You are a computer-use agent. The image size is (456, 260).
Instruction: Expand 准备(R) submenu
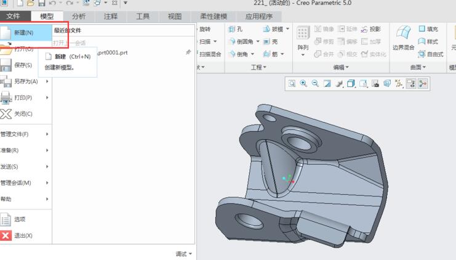[x=26, y=150]
